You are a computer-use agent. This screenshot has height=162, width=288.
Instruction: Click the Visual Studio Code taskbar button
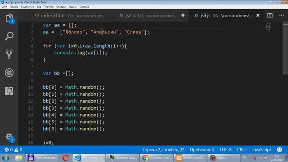pyautogui.click(x=89, y=158)
